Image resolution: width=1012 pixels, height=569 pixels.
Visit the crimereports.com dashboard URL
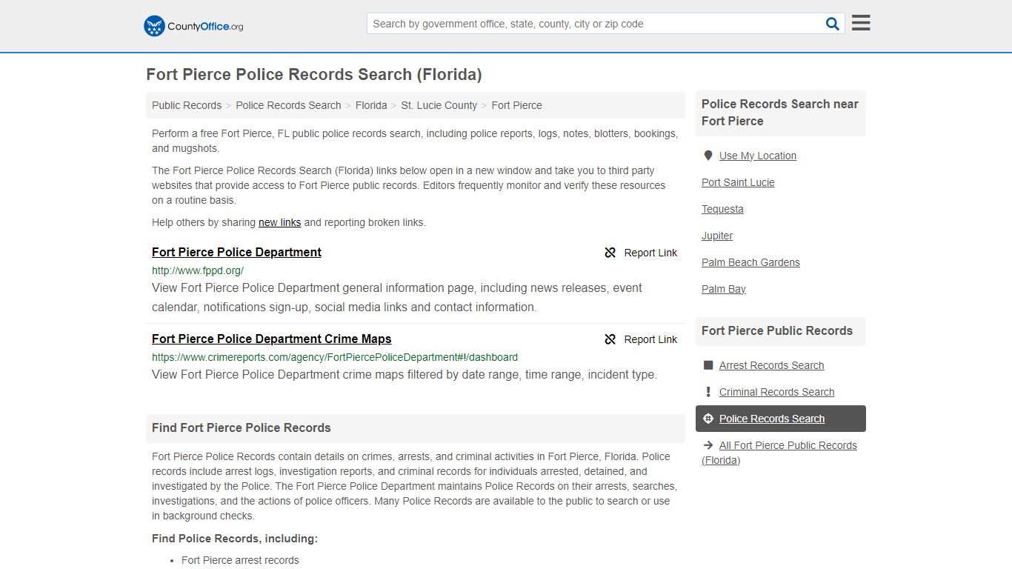pos(335,357)
